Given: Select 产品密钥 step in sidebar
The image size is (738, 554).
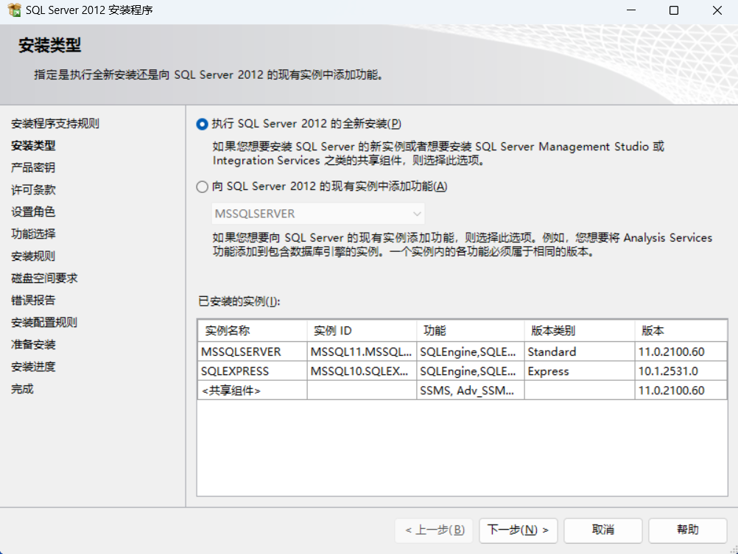Looking at the screenshot, I should pos(33,167).
